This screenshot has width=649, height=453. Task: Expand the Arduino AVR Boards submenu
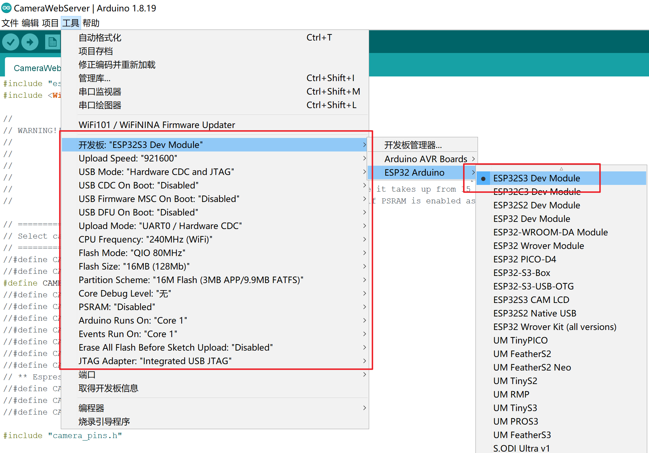pyautogui.click(x=423, y=159)
